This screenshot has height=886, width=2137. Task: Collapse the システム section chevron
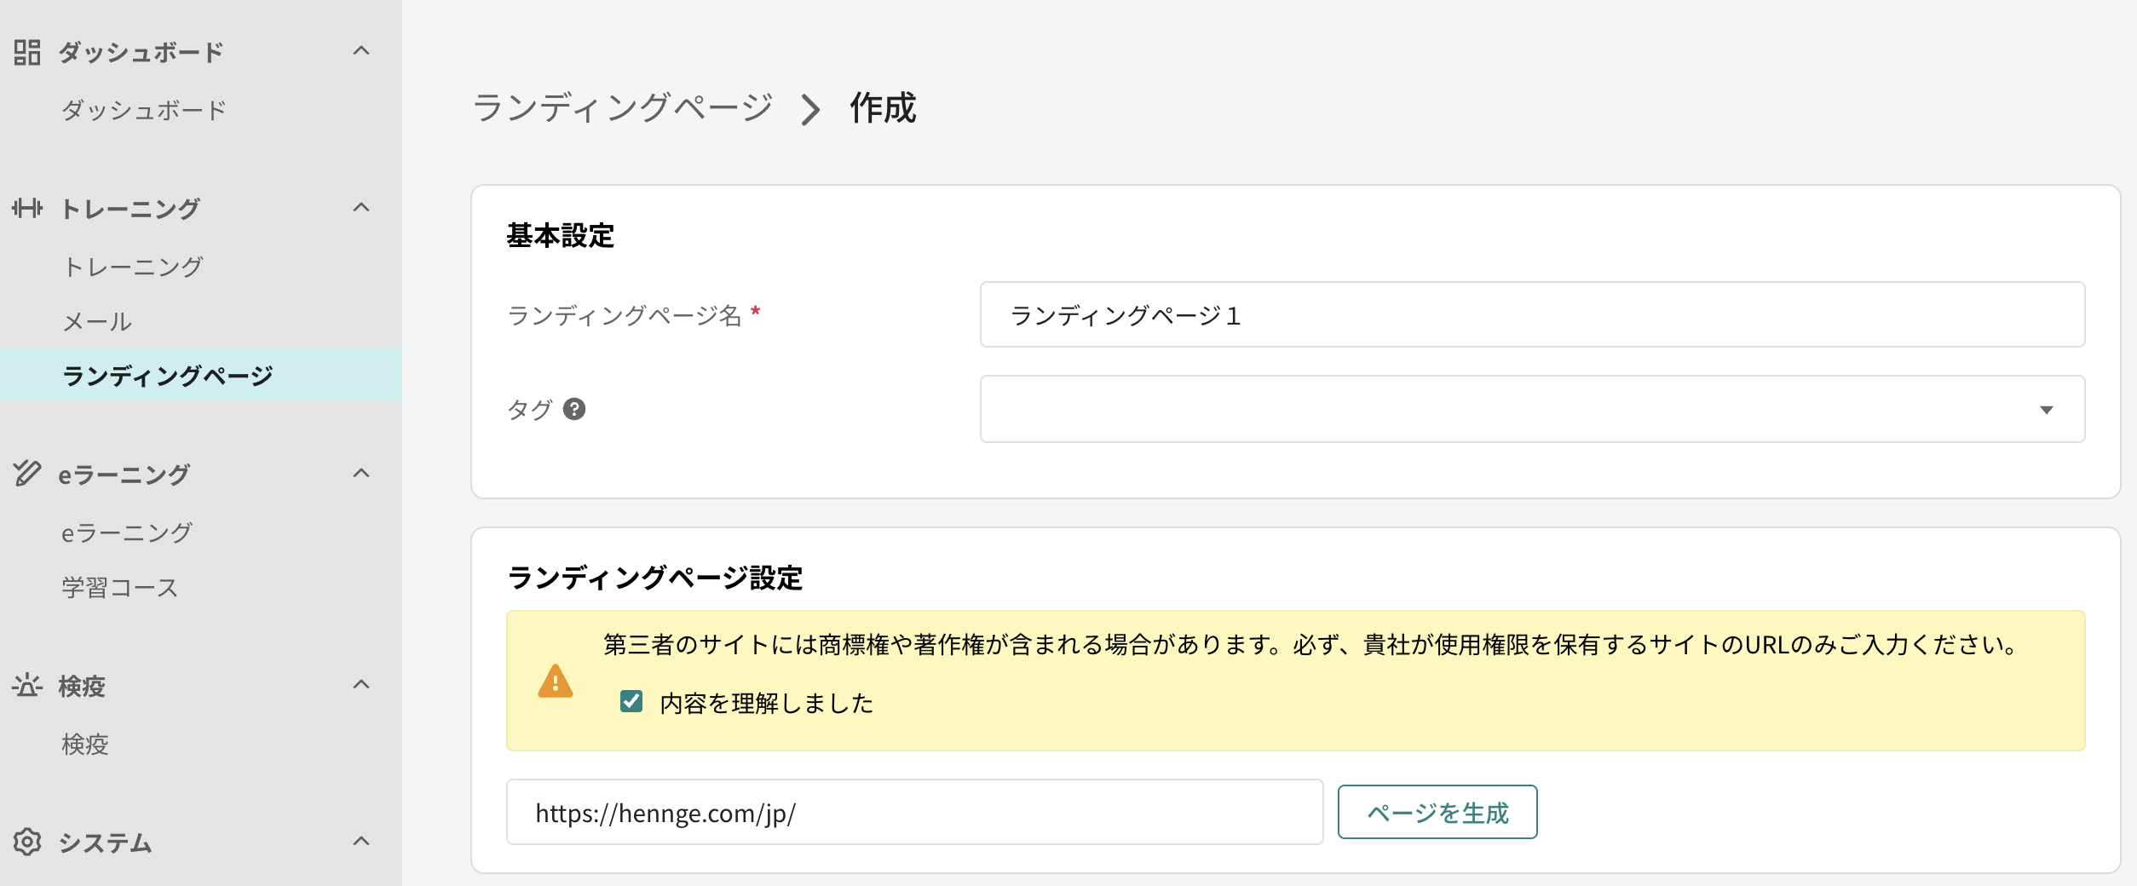click(x=361, y=841)
